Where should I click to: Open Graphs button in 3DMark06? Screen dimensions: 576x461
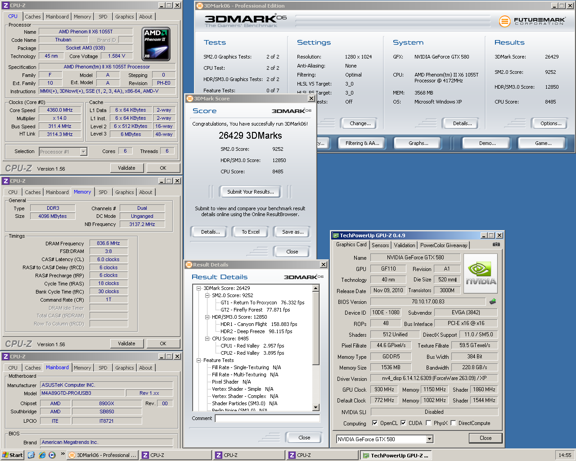[418, 143]
